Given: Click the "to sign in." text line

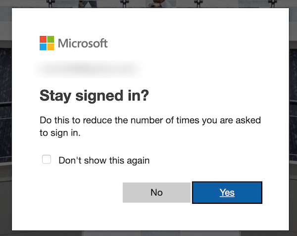Looking at the screenshot, I should point(60,133).
